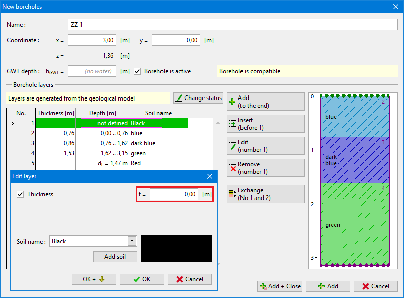
Task: Open the Soil name dropdown
Action: click(x=132, y=241)
